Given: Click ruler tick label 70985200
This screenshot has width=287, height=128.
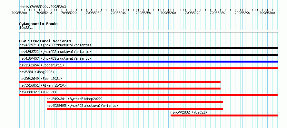Looking at the screenshot, I should click(19, 13).
